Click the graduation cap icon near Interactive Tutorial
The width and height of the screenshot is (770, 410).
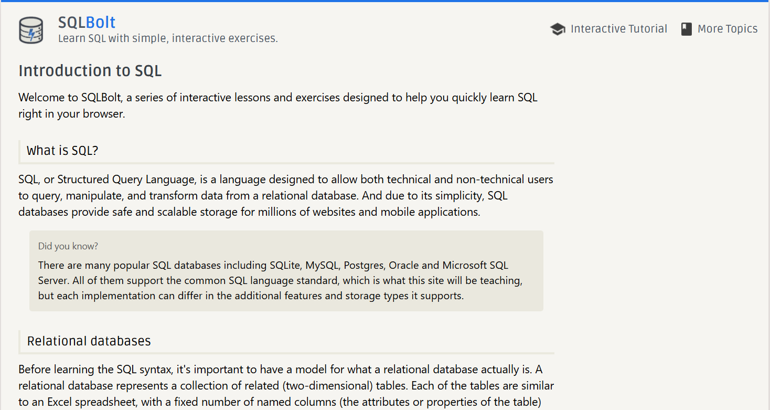pyautogui.click(x=557, y=29)
